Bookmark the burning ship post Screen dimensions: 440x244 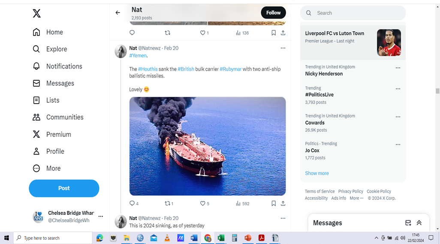point(273,203)
